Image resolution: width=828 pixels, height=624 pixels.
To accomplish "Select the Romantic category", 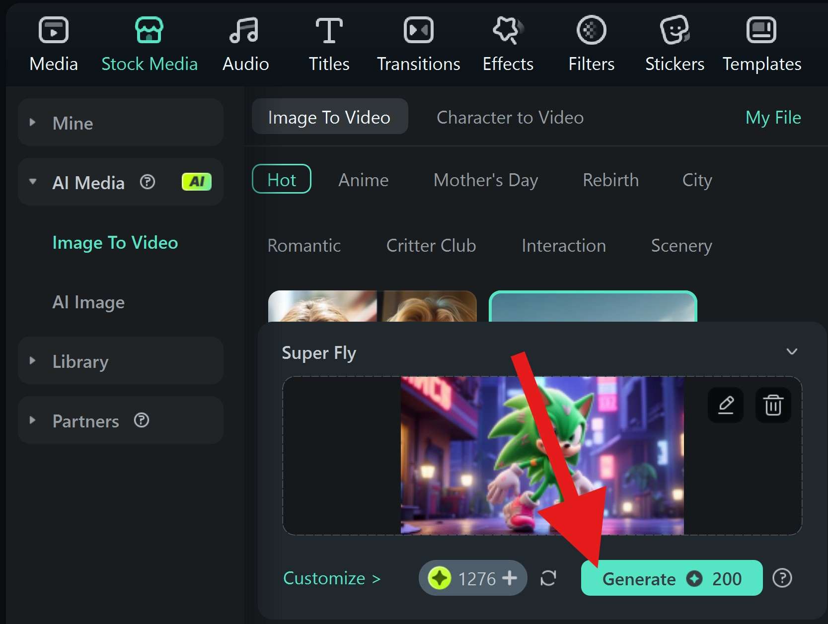I will point(304,245).
